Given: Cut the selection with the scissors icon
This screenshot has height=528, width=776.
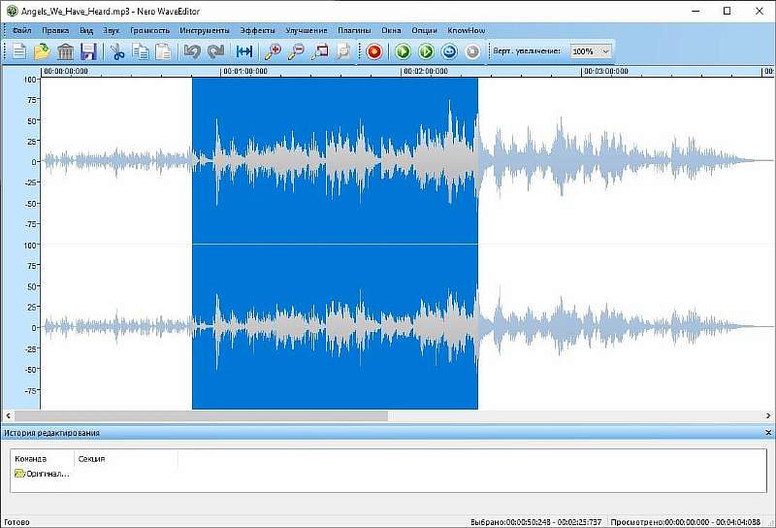Looking at the screenshot, I should 115,51.
